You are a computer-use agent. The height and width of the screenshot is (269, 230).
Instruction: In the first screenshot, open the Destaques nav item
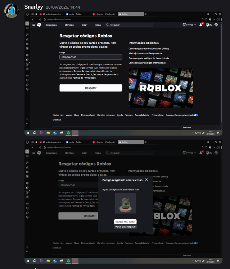click(51, 25)
